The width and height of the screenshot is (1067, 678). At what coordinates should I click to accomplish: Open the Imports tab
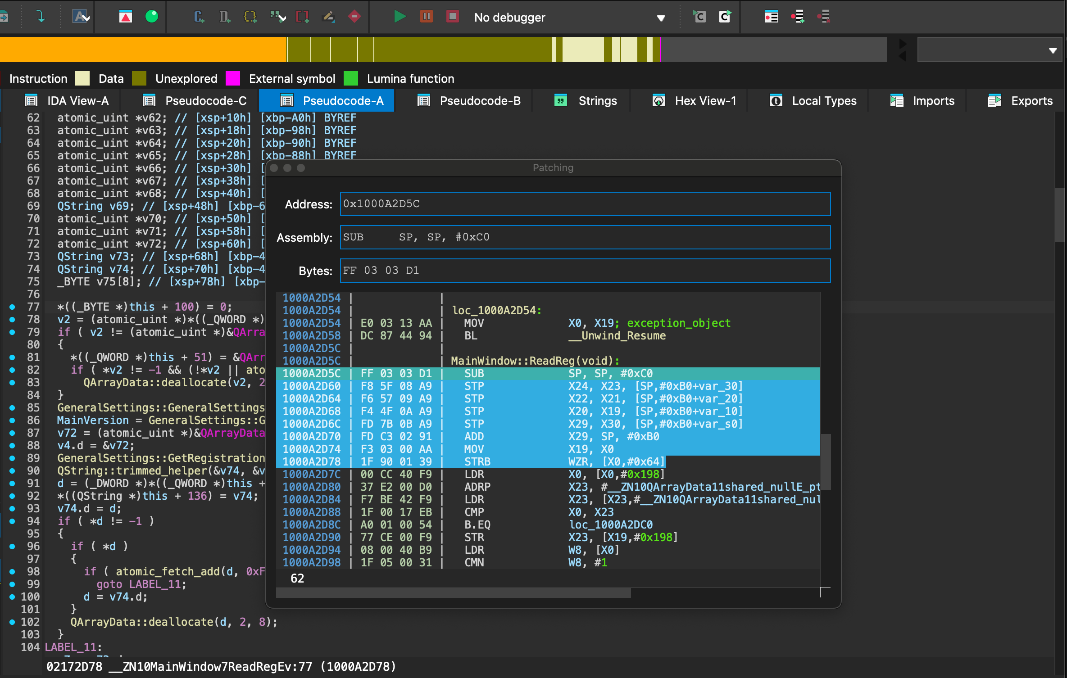click(922, 101)
